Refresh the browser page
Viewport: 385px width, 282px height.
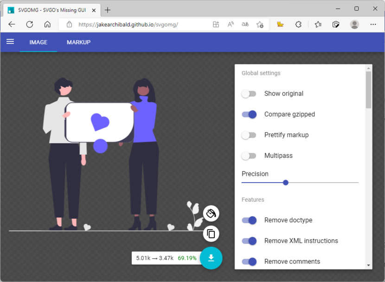point(30,25)
